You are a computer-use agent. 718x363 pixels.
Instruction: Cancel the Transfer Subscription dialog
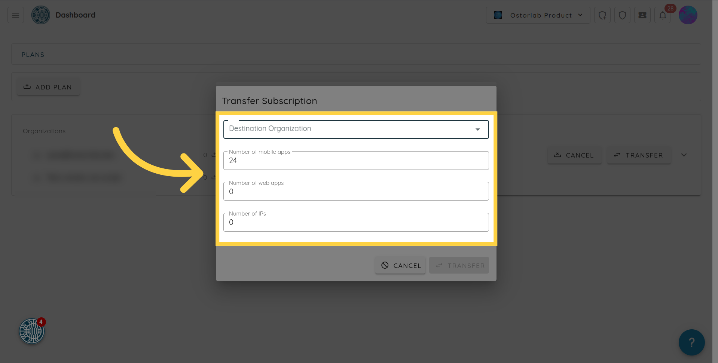pos(400,265)
